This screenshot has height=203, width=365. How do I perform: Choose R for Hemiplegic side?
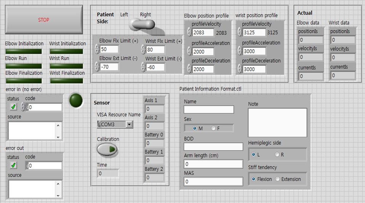277,155
